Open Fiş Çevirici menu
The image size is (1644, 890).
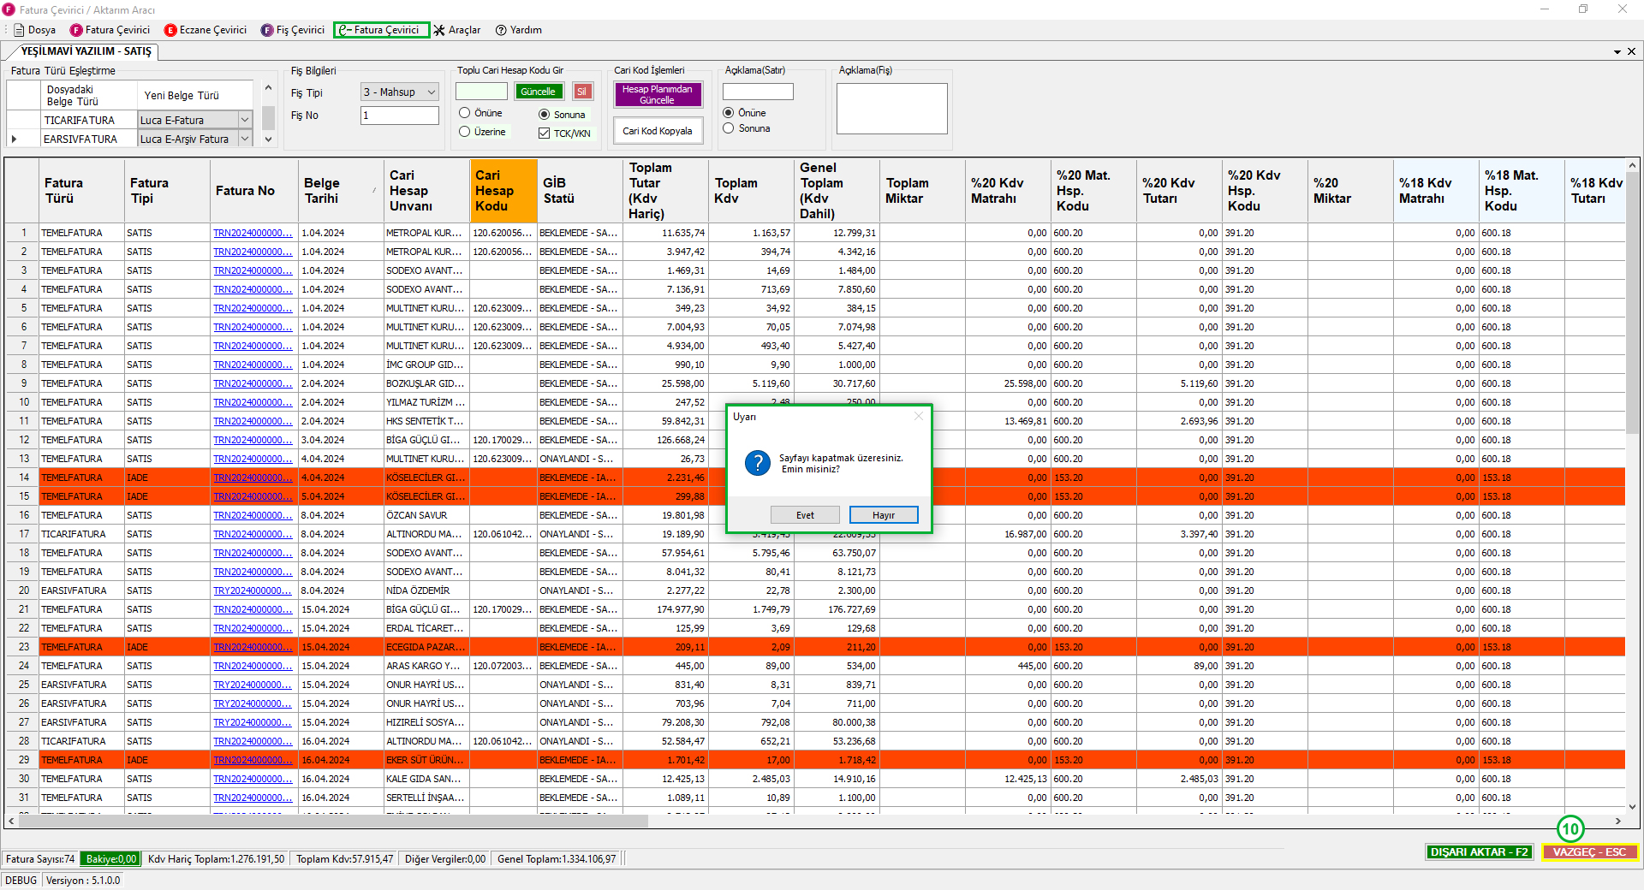pos(293,30)
